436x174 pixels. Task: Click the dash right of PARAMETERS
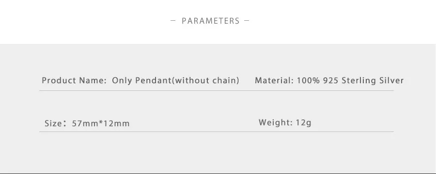(247, 20)
